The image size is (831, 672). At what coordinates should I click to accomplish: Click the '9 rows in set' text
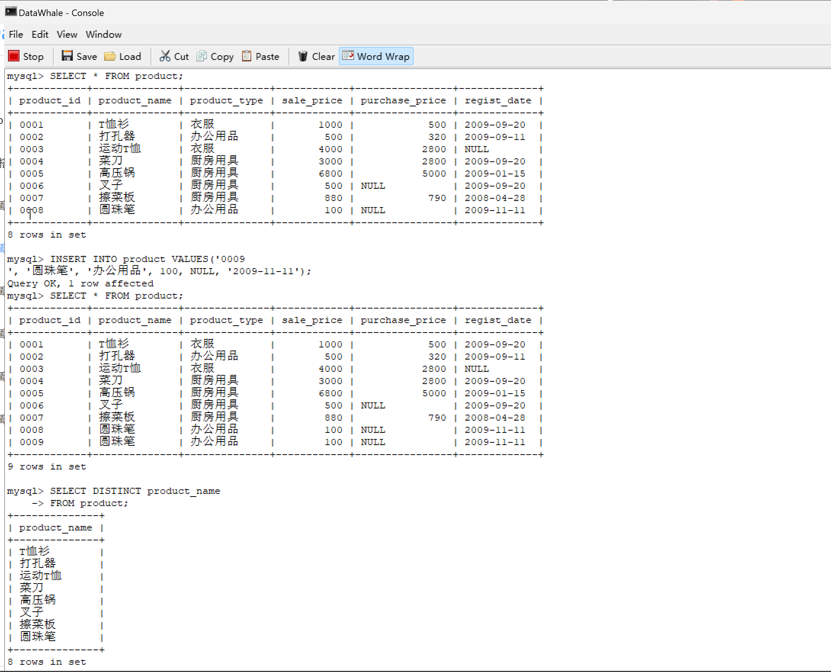tap(47, 466)
